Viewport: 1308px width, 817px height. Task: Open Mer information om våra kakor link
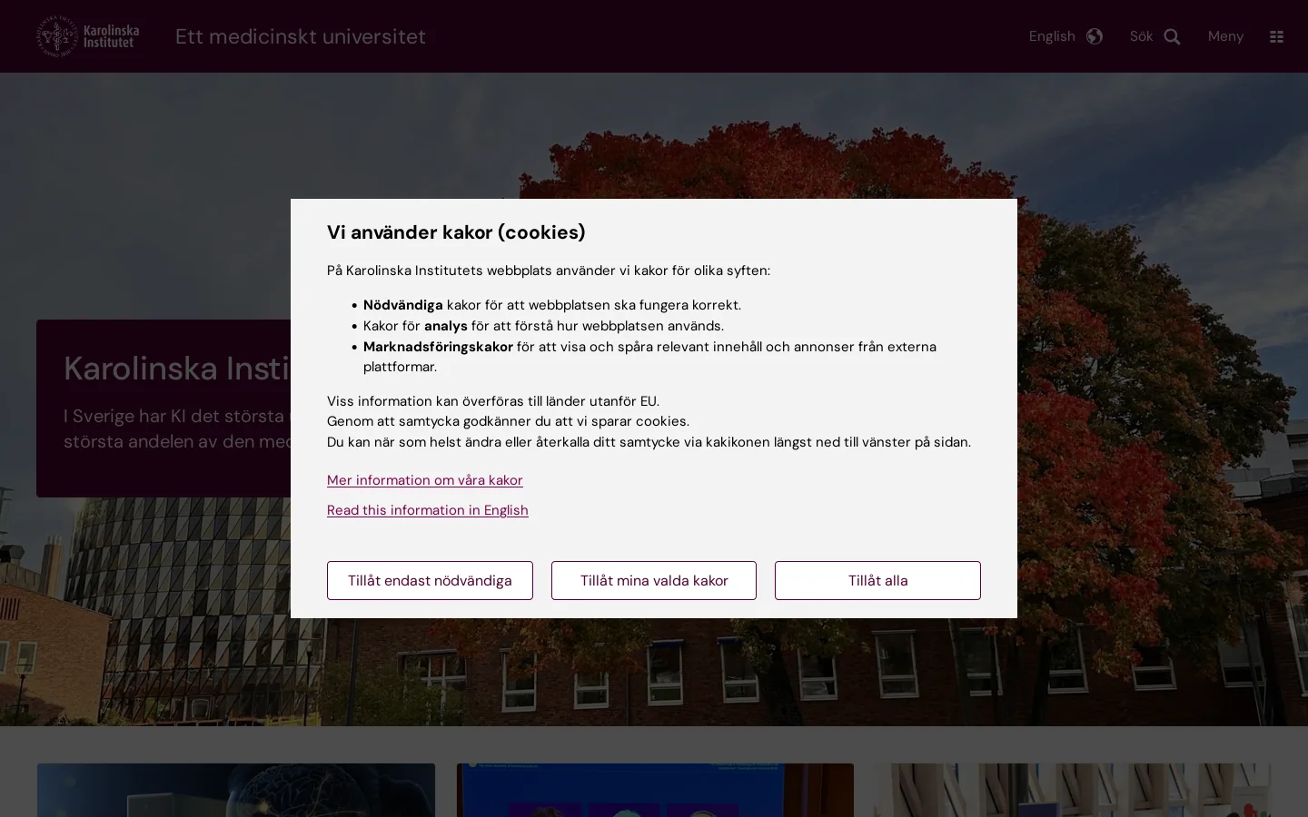coord(425,480)
